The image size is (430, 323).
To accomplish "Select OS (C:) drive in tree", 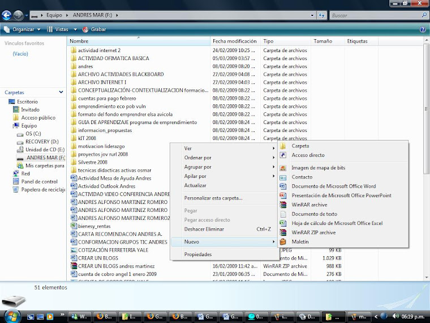I will (29, 134).
